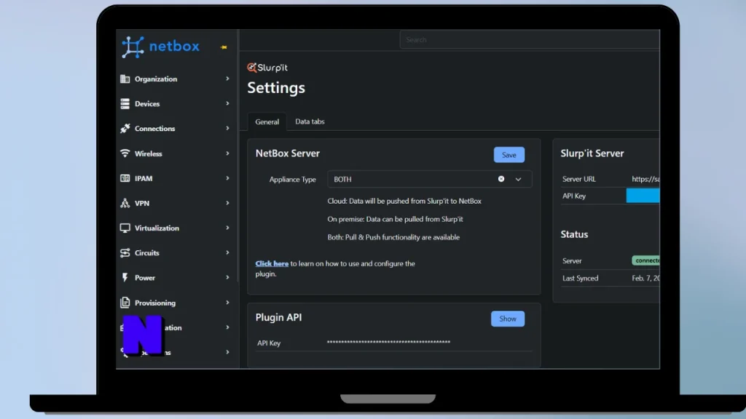Click the Wireless wifi icon

(125, 153)
